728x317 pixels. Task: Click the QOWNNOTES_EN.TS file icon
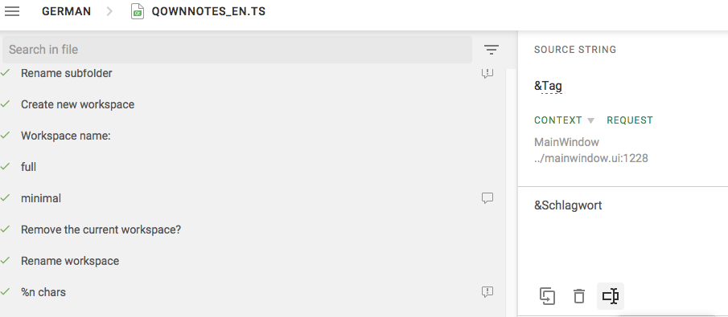(138, 11)
